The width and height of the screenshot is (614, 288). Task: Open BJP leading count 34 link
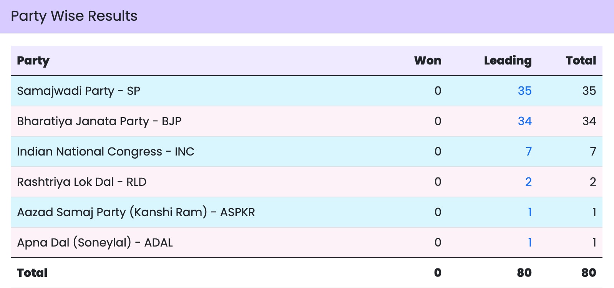point(524,121)
